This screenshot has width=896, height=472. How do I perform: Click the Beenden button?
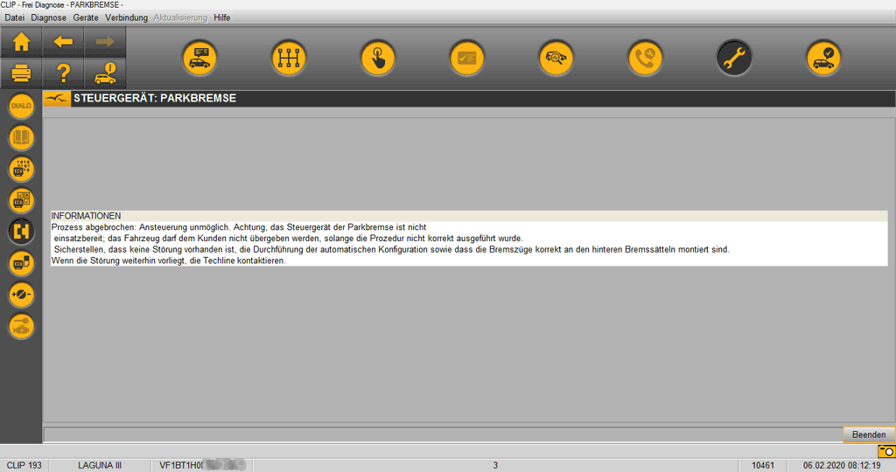point(868,434)
